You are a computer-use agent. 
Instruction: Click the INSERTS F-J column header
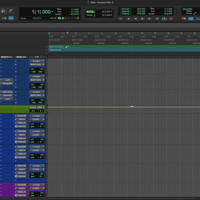coord(7,57)
